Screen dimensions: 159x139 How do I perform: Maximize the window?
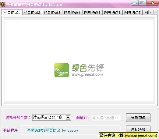click(x=142, y=3)
